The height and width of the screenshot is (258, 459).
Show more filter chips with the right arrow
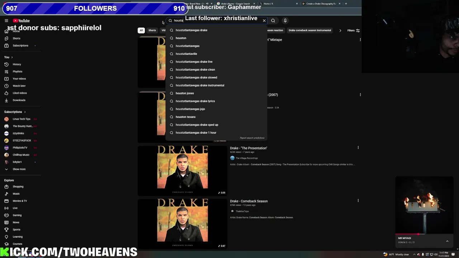(340, 30)
